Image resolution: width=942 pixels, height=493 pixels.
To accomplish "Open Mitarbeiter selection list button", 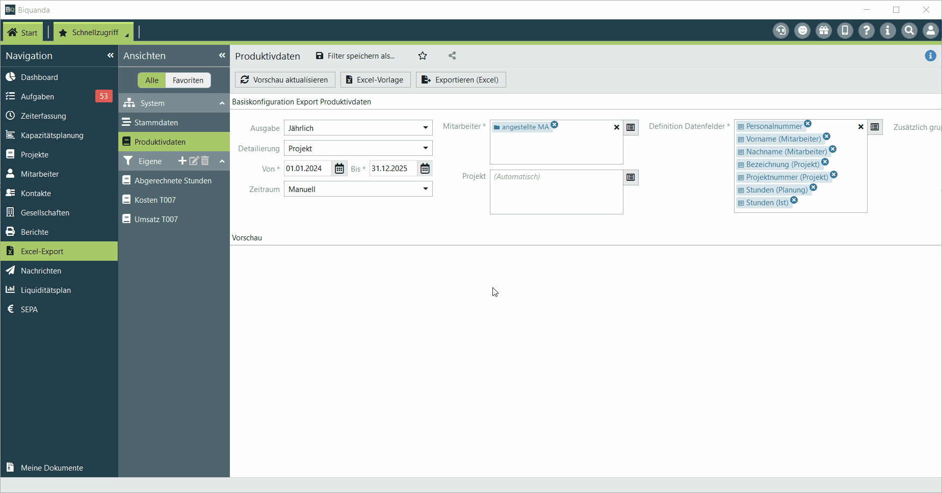I will pos(631,127).
